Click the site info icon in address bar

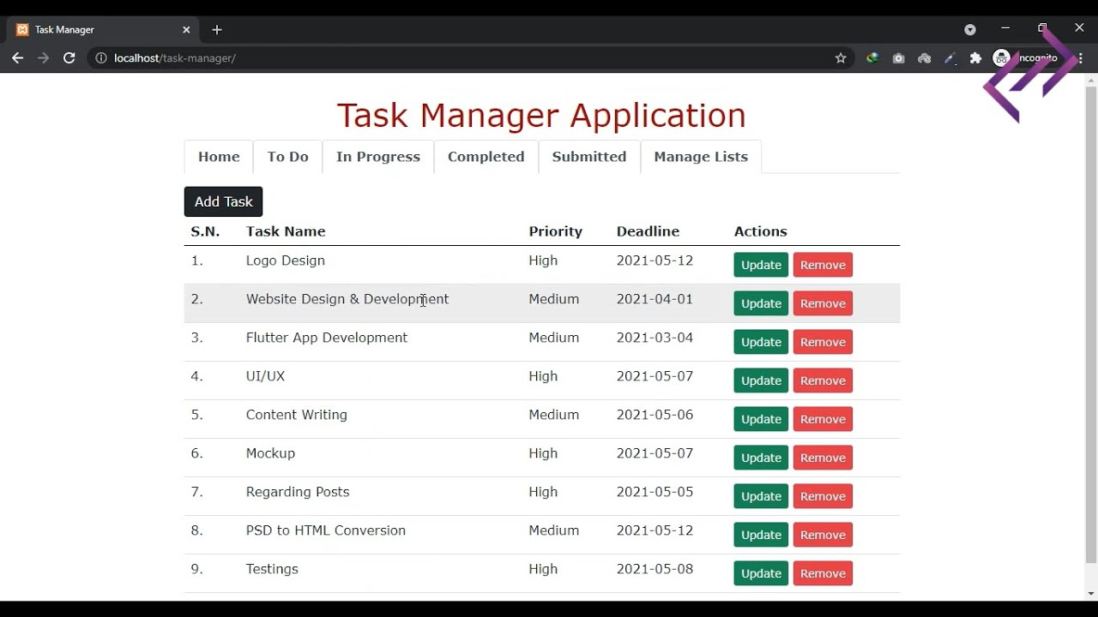click(x=101, y=58)
